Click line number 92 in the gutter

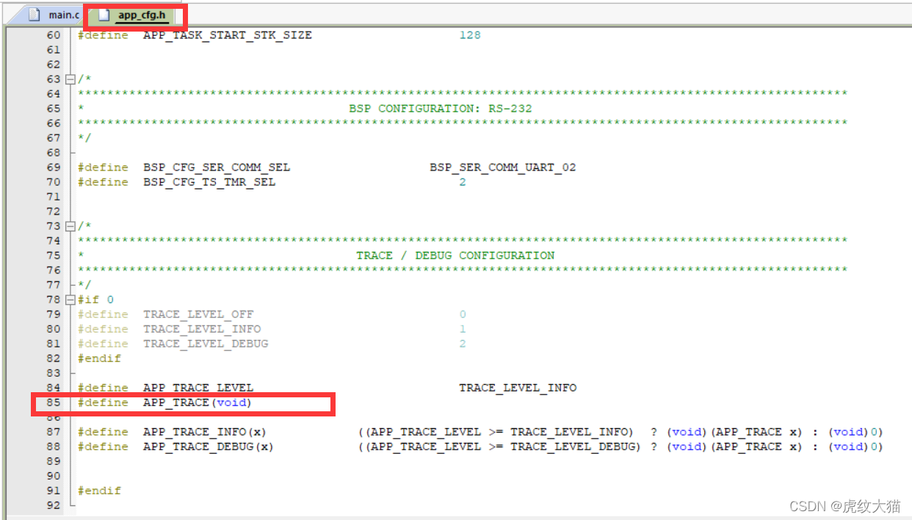click(x=54, y=505)
